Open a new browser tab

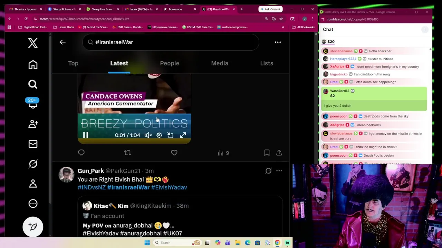(x=241, y=9)
